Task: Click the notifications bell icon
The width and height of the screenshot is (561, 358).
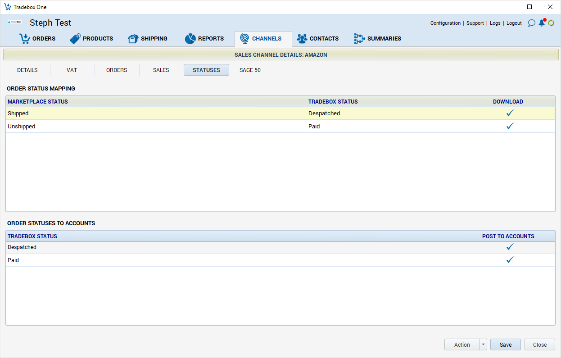Action: [542, 23]
